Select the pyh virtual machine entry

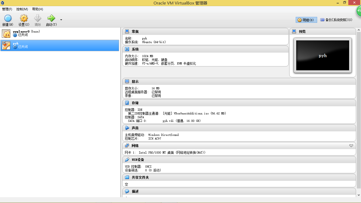coord(60,45)
